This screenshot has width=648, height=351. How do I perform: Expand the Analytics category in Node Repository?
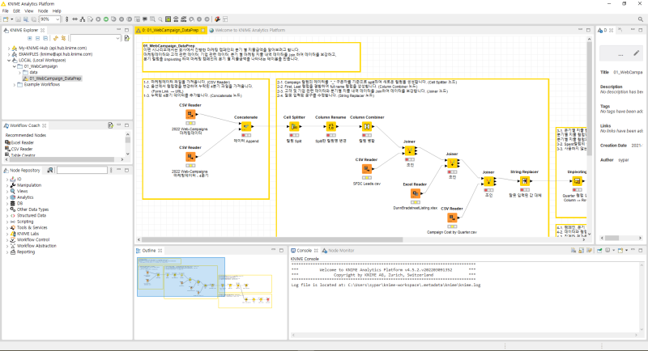pos(7,197)
